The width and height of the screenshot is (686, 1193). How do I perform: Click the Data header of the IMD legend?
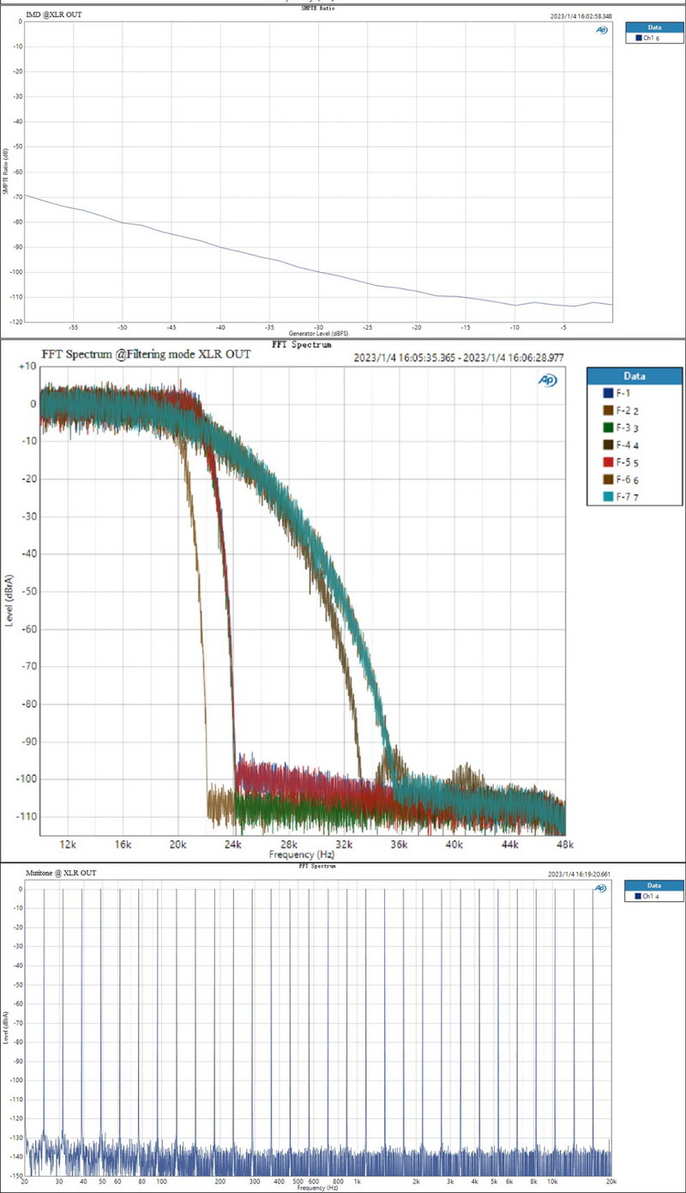653,27
